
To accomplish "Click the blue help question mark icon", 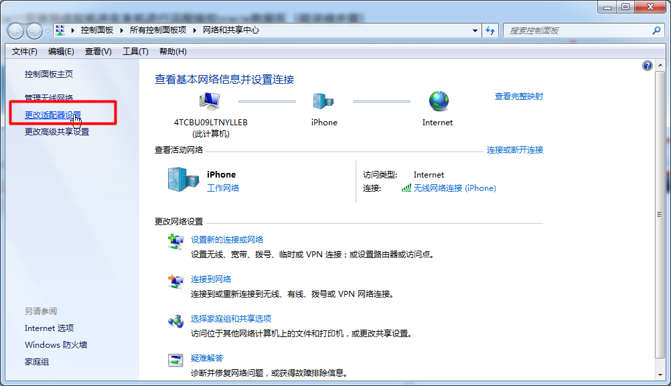I will point(648,66).
